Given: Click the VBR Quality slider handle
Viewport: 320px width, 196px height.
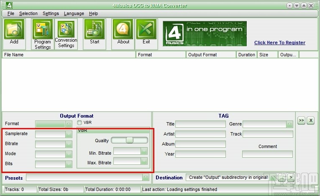Looking at the screenshot, I should point(130,140).
